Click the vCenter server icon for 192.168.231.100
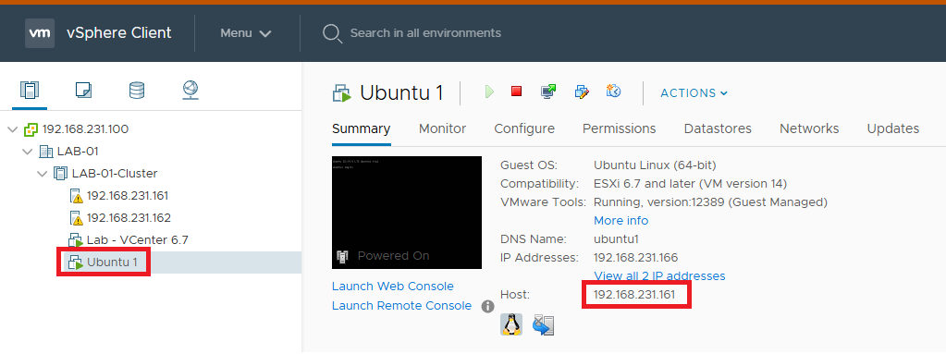Viewport: 946px width, 354px height. point(31,129)
